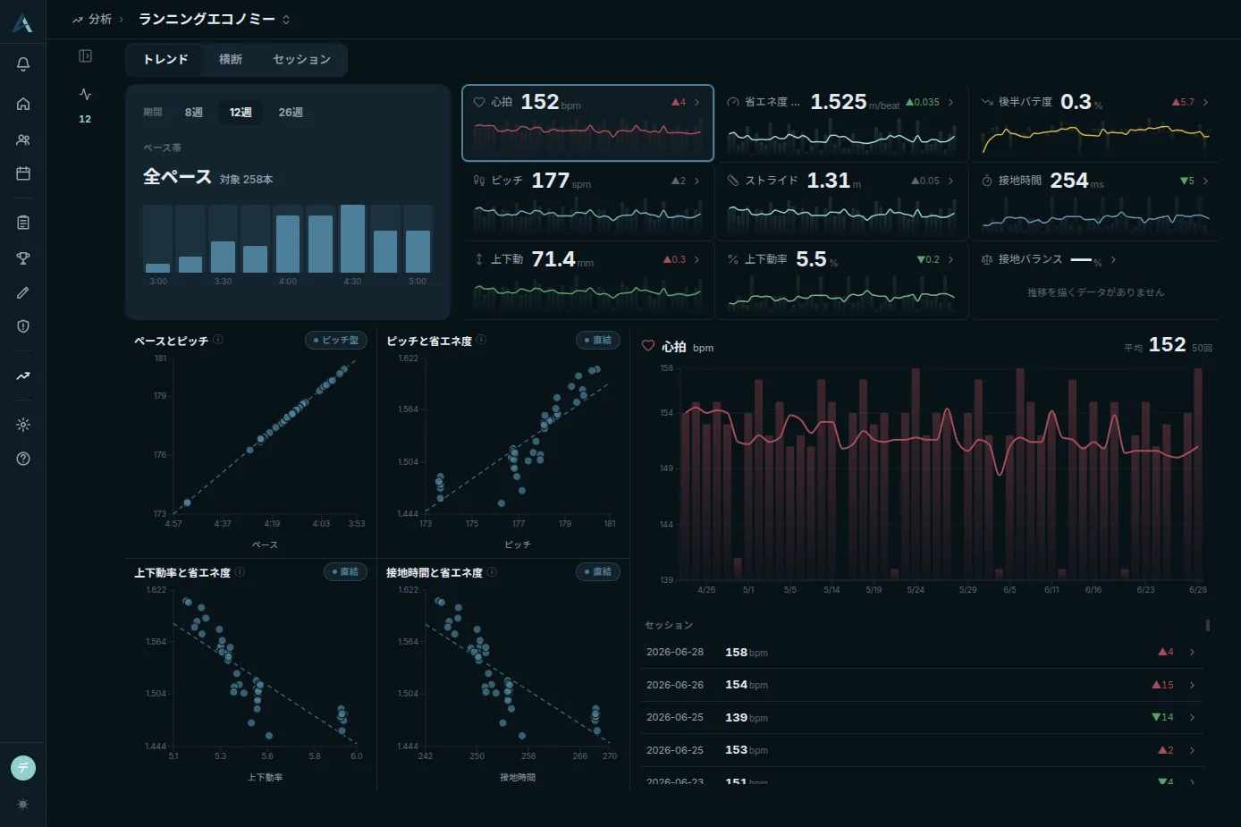This screenshot has width=1241, height=827.
Task: Go to home icon in sidebar
Action: point(23,104)
